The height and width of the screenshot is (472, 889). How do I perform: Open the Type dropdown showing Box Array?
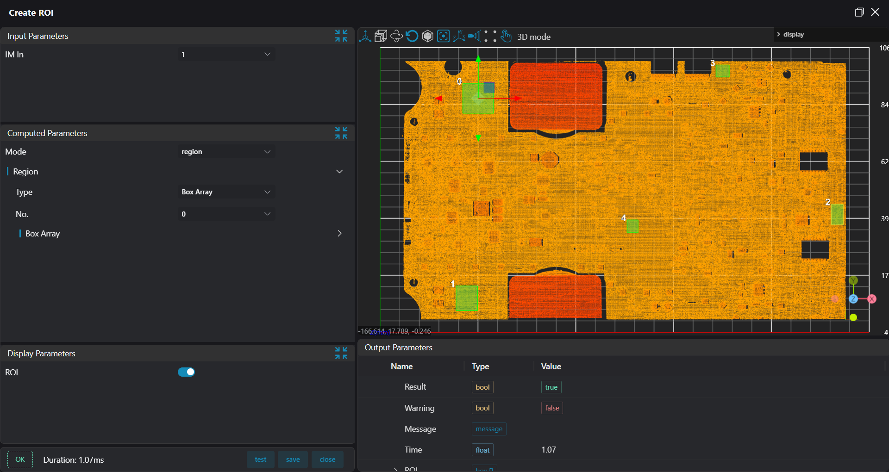pyautogui.click(x=226, y=192)
